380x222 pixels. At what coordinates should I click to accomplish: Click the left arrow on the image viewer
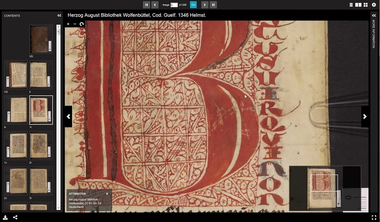[x=68, y=116]
